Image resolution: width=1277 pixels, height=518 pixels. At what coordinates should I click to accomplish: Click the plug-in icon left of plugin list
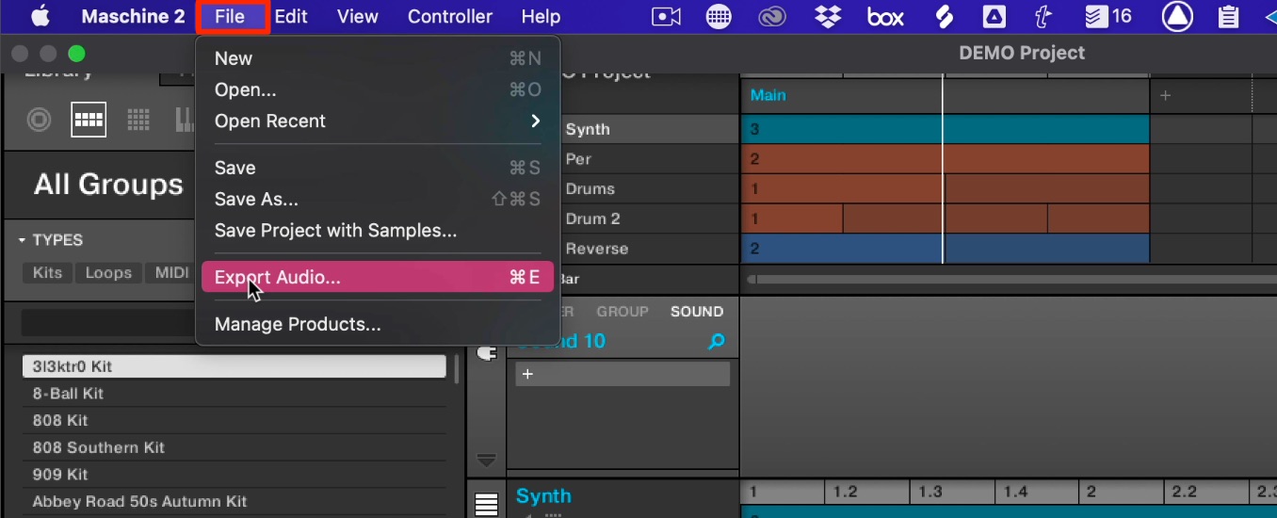coord(487,353)
